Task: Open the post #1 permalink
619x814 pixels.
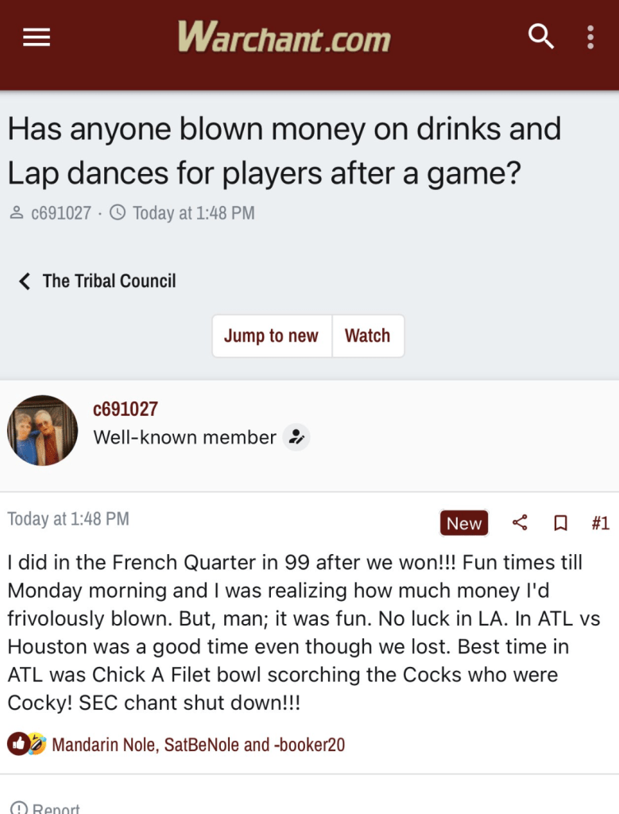Action: pos(600,523)
